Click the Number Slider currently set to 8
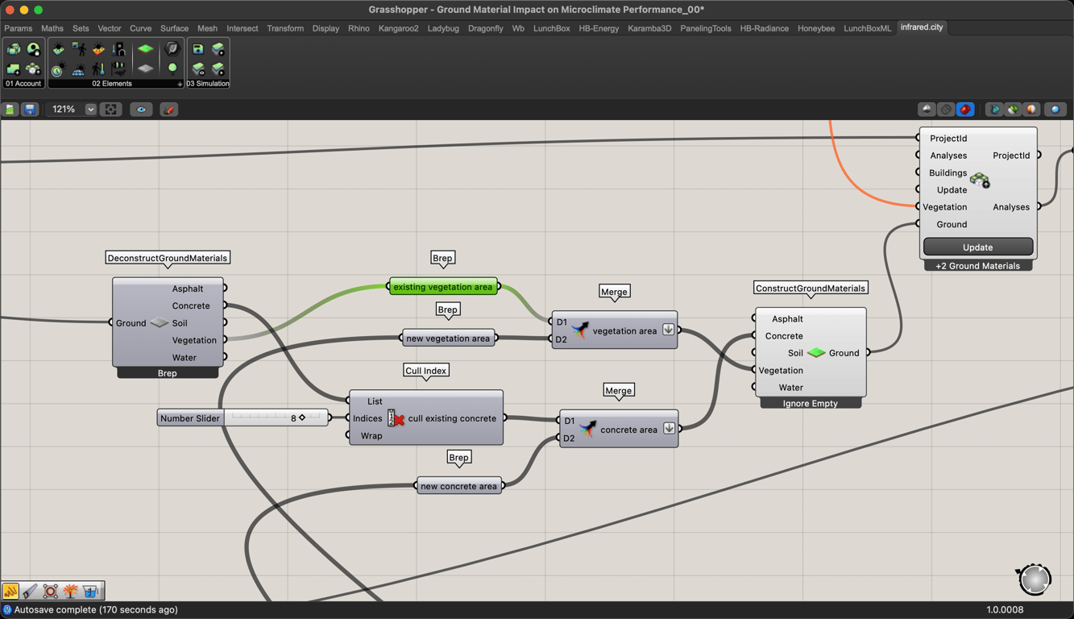 (242, 418)
